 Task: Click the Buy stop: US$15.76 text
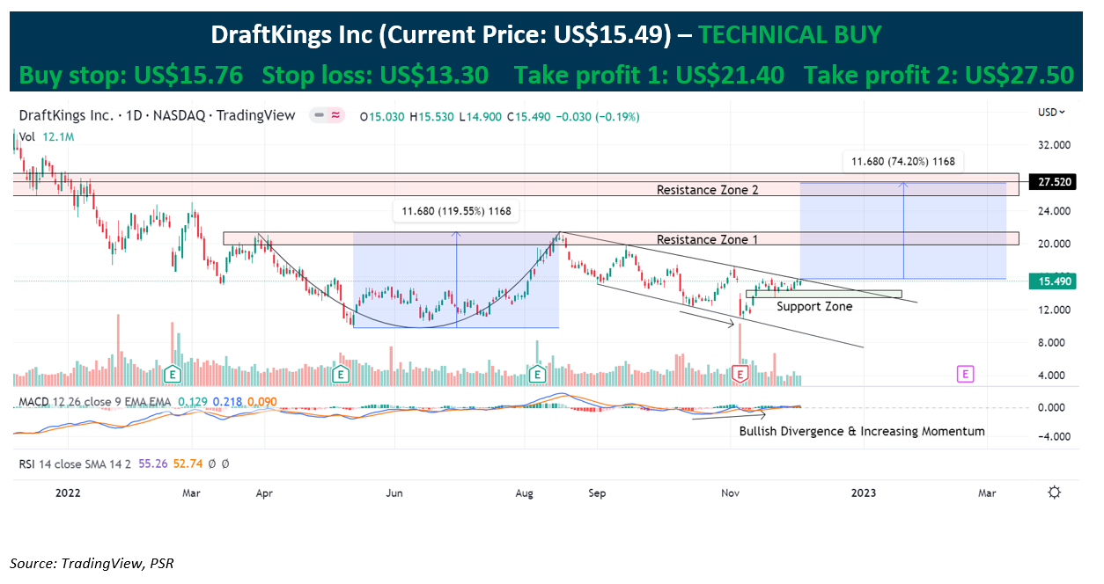[x=130, y=76]
